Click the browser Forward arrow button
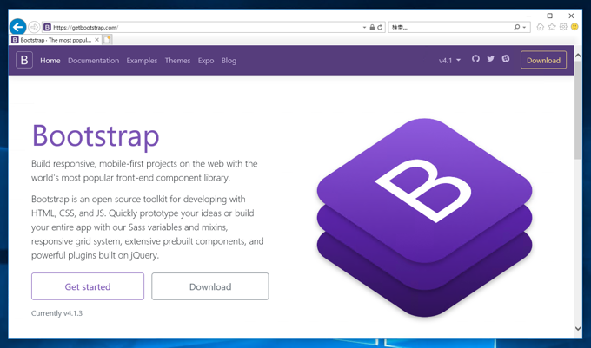Image resolution: width=591 pixels, height=348 pixels. coord(34,27)
